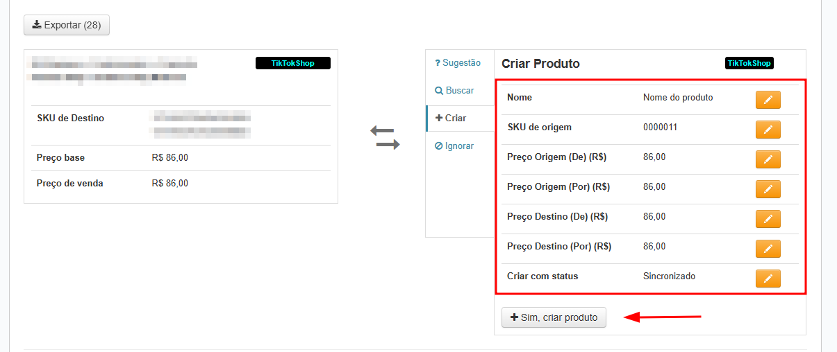Click Sim, criar produto button
Viewport: 837px width, 352px height.
click(554, 317)
